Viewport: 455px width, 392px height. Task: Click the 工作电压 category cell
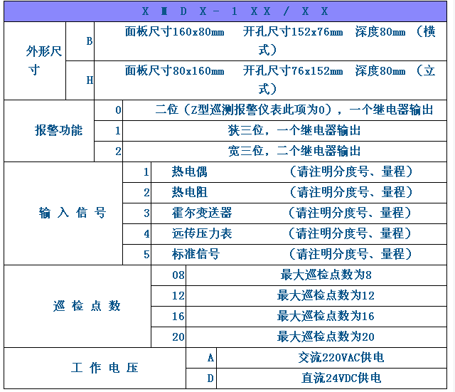(104, 368)
